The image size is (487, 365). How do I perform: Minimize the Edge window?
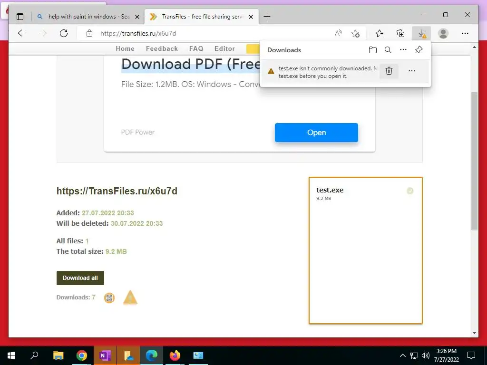click(x=424, y=15)
